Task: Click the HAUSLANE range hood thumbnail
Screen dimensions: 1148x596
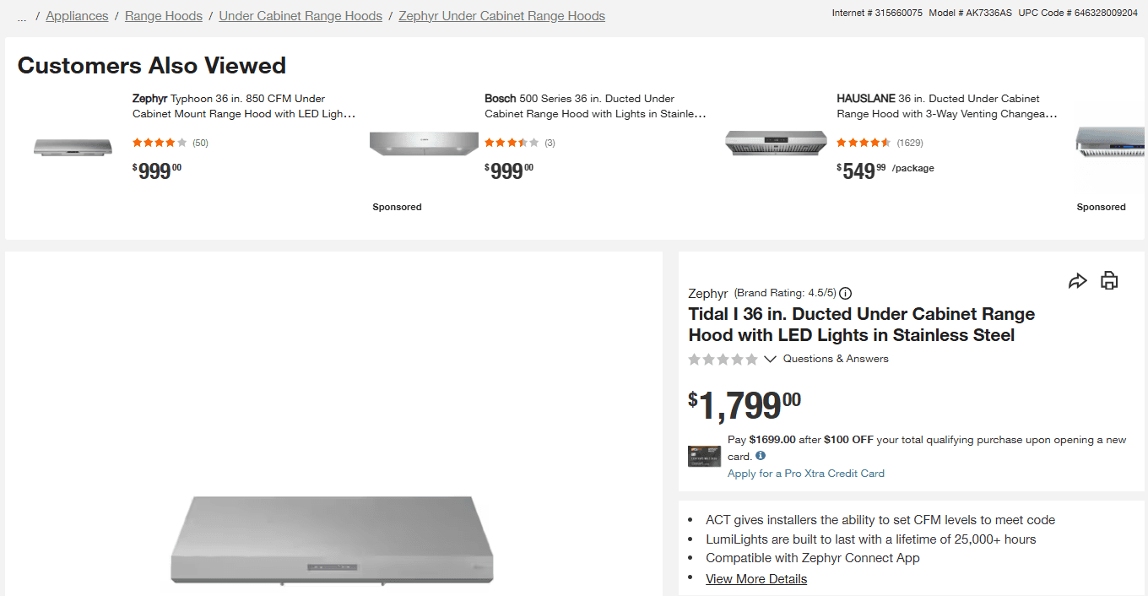Action: (x=776, y=144)
